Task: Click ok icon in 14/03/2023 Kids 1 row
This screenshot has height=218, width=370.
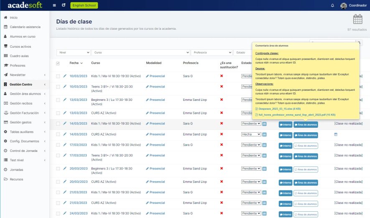Action: 265,124
